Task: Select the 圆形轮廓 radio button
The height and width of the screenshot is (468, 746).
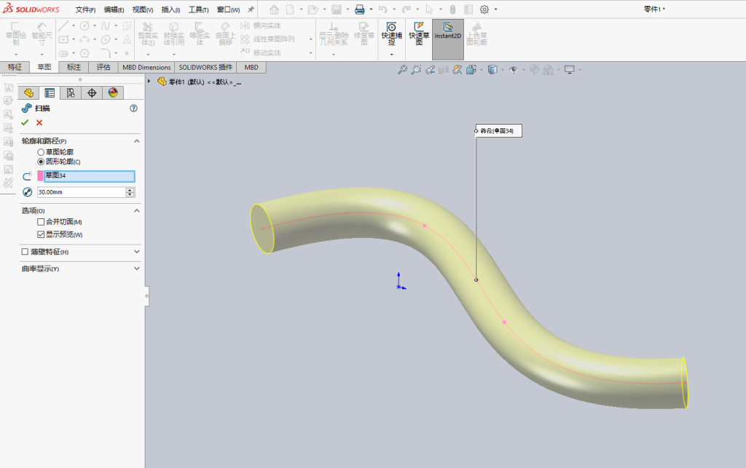Action: click(x=41, y=162)
